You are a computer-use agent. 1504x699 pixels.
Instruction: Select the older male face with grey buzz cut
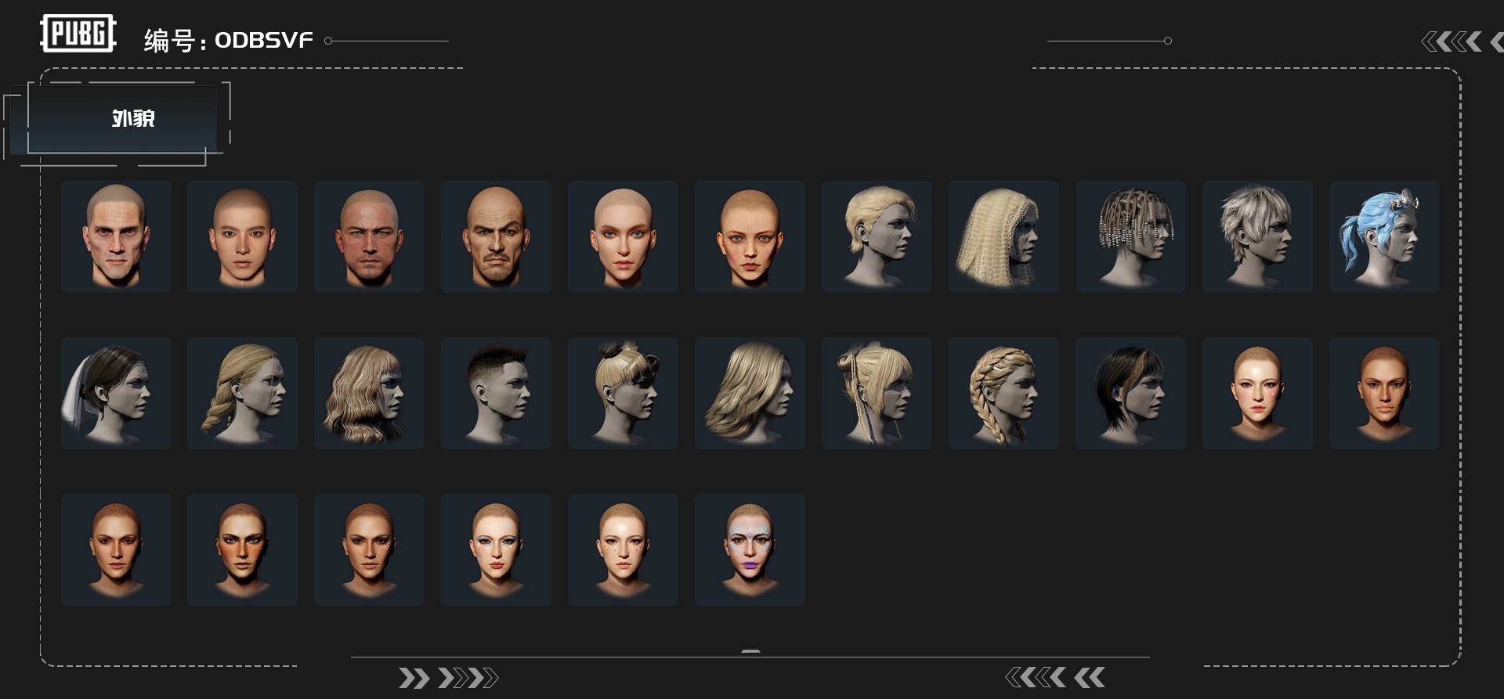click(x=116, y=236)
